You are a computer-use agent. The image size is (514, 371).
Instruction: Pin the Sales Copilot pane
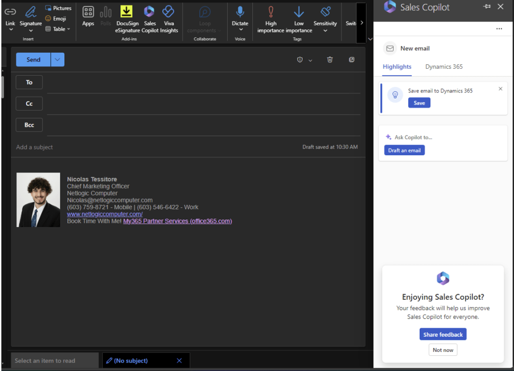click(486, 7)
